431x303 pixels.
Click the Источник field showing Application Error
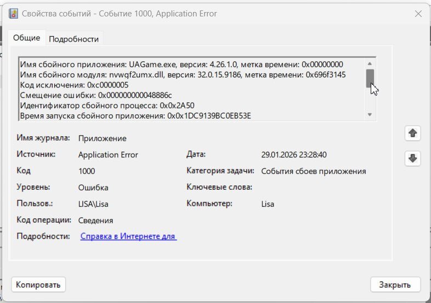click(x=108, y=155)
